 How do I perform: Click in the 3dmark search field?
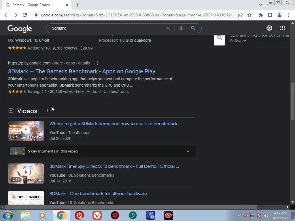[107, 28]
